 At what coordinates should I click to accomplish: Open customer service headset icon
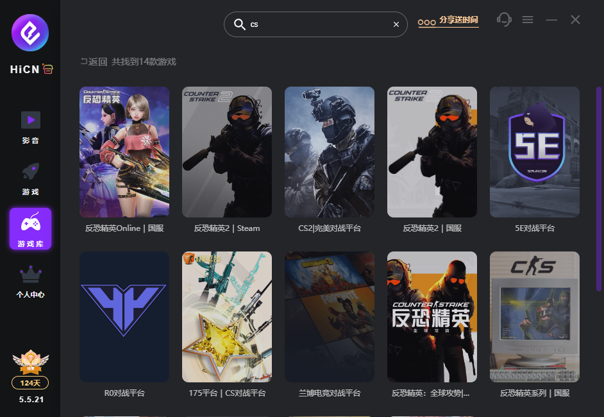[x=504, y=19]
